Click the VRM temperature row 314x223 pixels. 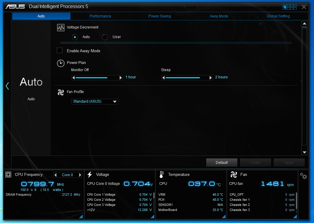pos(191,194)
